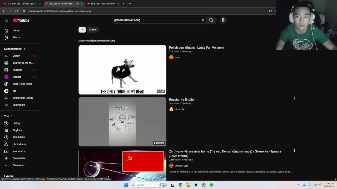Image resolution: width=337 pixels, height=189 pixels.
Task: Open a new browser tab
Action: click(x=130, y=4)
